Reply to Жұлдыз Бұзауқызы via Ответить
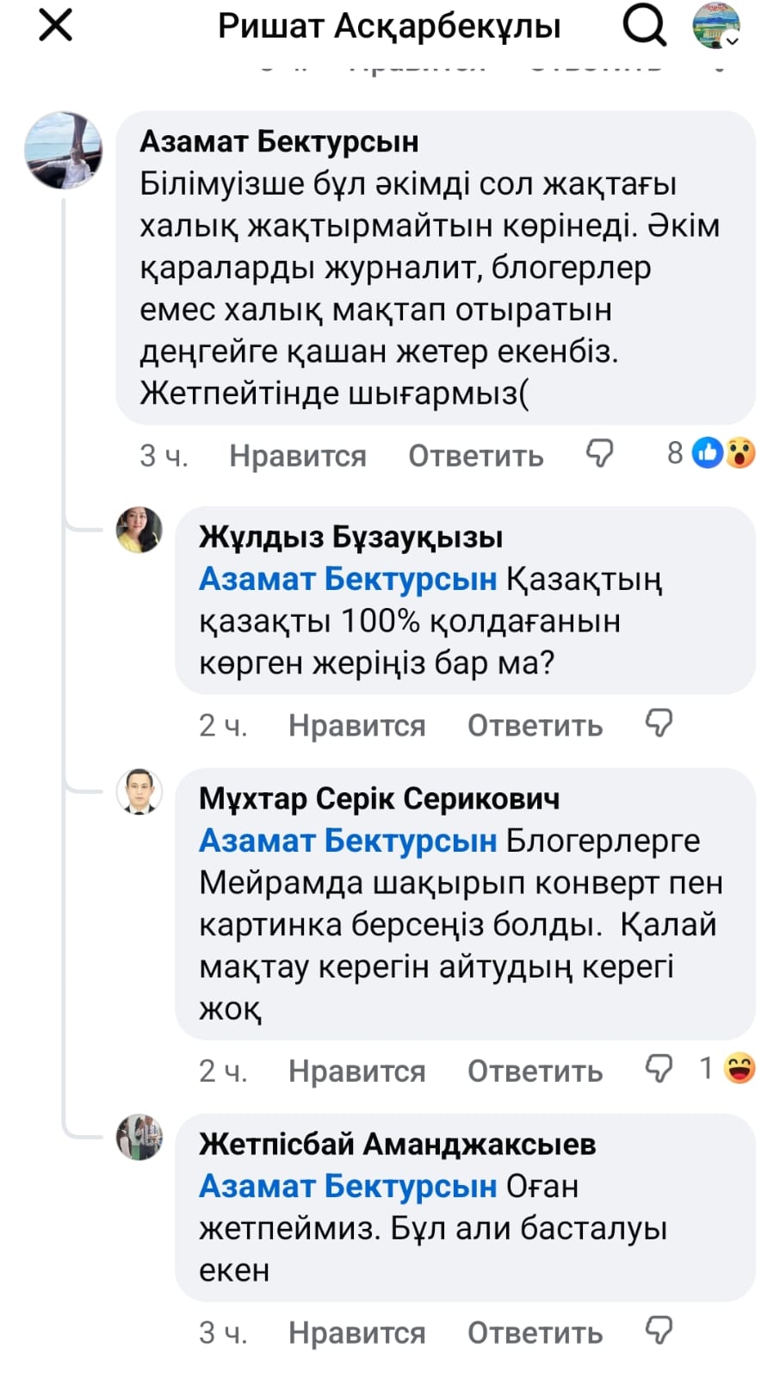 coord(535,726)
